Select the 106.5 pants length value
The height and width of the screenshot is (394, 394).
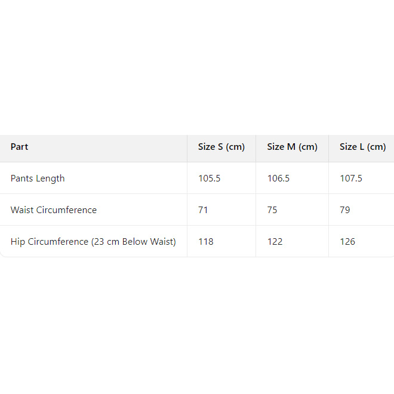click(x=278, y=178)
